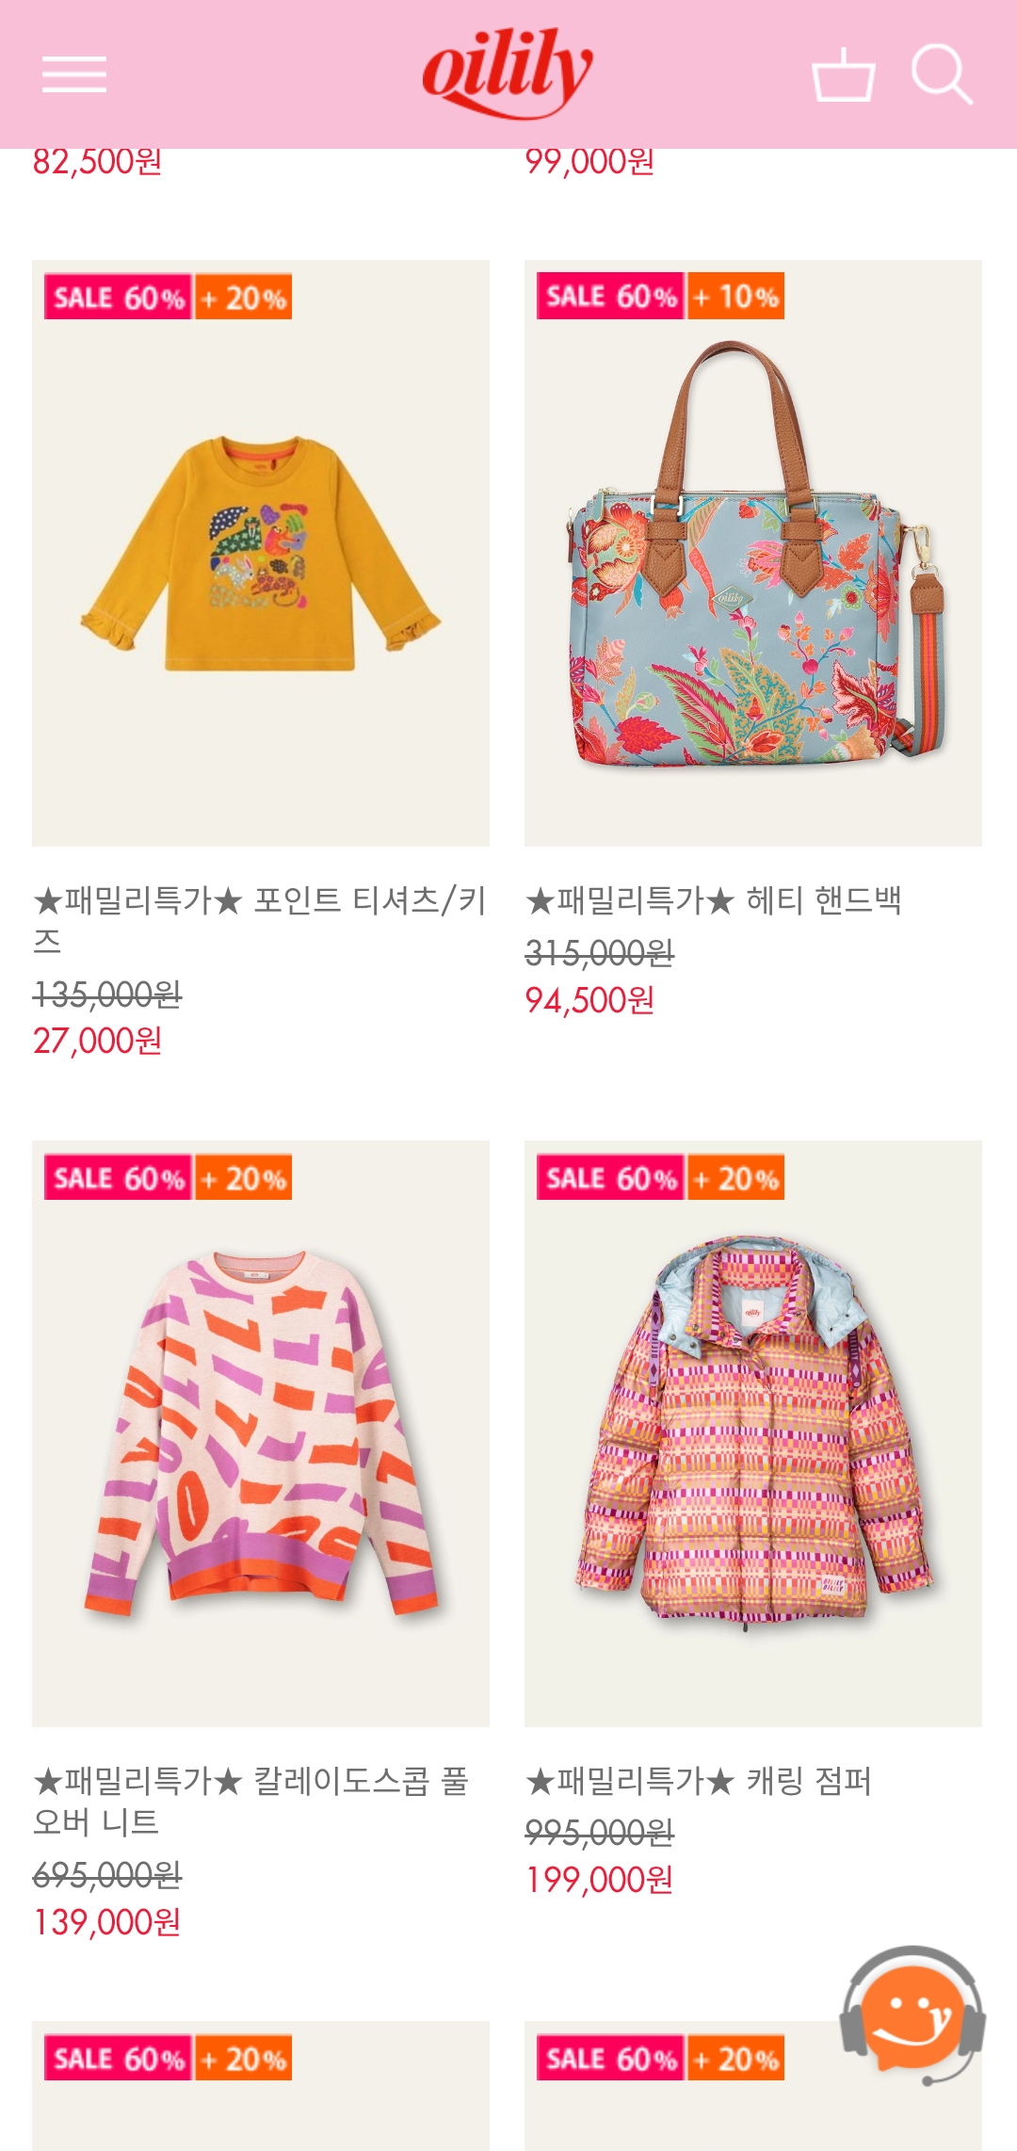Select the 199,000원 sale price
The width and height of the screenshot is (1017, 2151).
tap(600, 1880)
